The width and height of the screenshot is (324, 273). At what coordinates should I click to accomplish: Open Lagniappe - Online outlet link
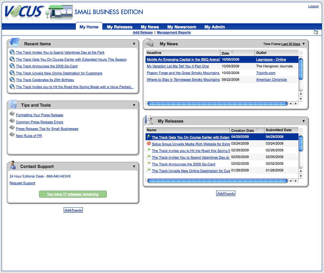[271, 59]
